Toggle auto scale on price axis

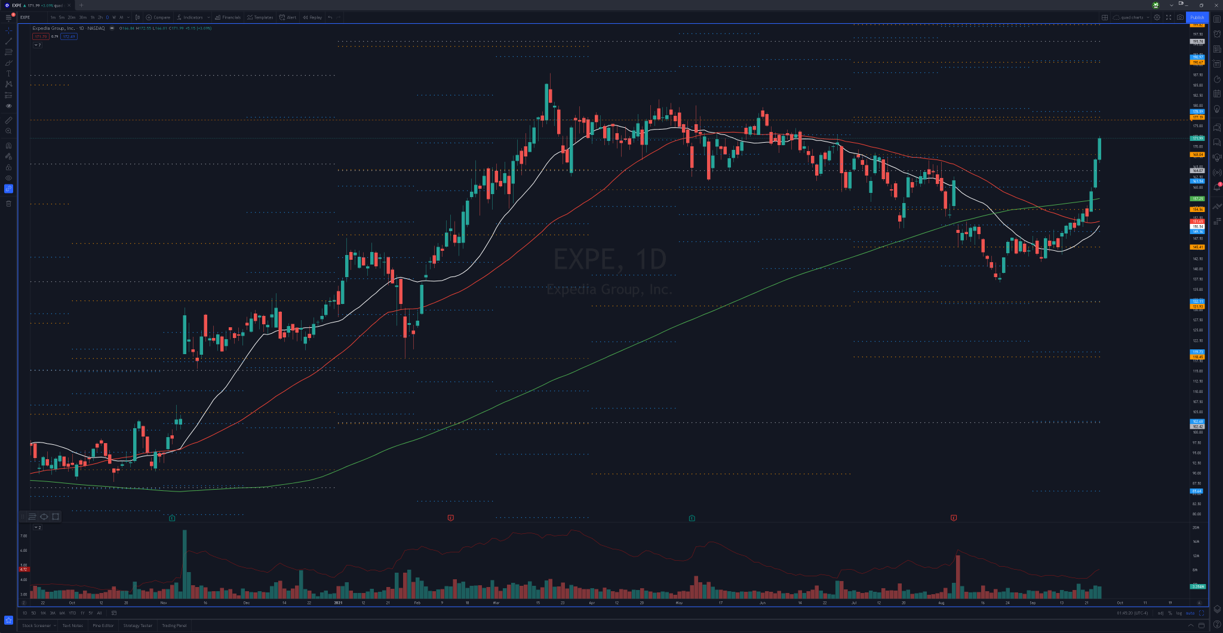[x=1190, y=613]
